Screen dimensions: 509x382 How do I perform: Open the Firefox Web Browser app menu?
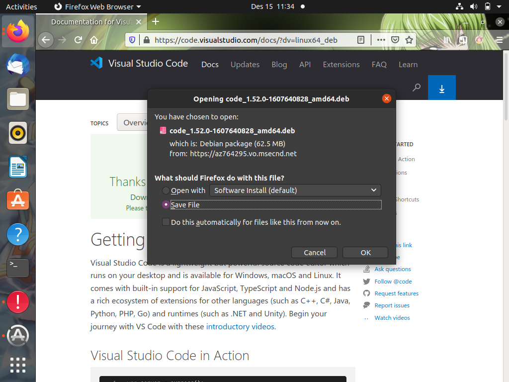click(97, 6)
